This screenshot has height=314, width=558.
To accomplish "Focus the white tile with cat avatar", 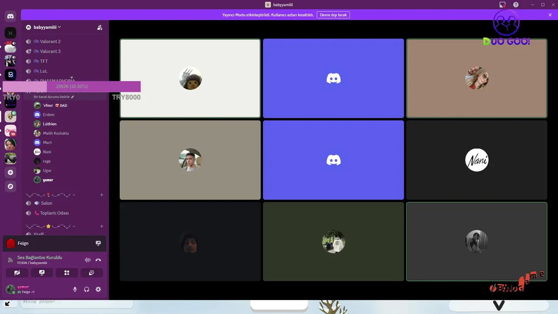I will (190, 78).
